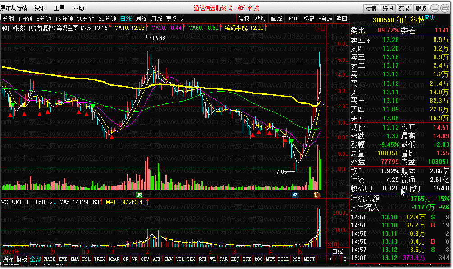
Task: Switch to the 周线 period tab
Action: point(141,19)
